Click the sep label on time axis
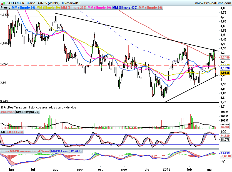Image resolution: width=232 pixels, height=172 pixels. [79, 170]
